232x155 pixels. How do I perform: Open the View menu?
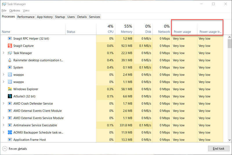[x=26, y=10]
